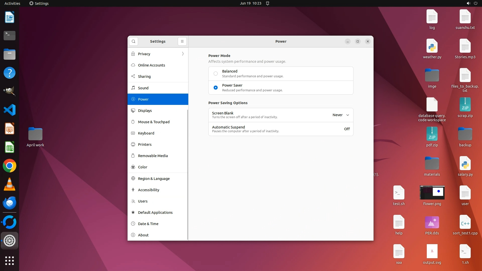Viewport: 482px width, 271px height.
Task: Expand the Privacy submenu chevron
Action: point(183,54)
